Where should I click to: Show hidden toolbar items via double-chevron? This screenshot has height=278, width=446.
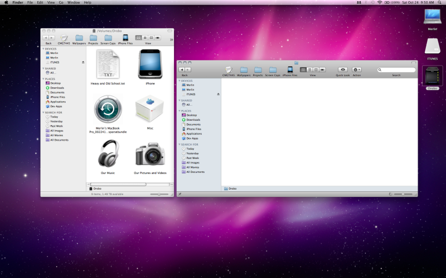(x=171, y=39)
